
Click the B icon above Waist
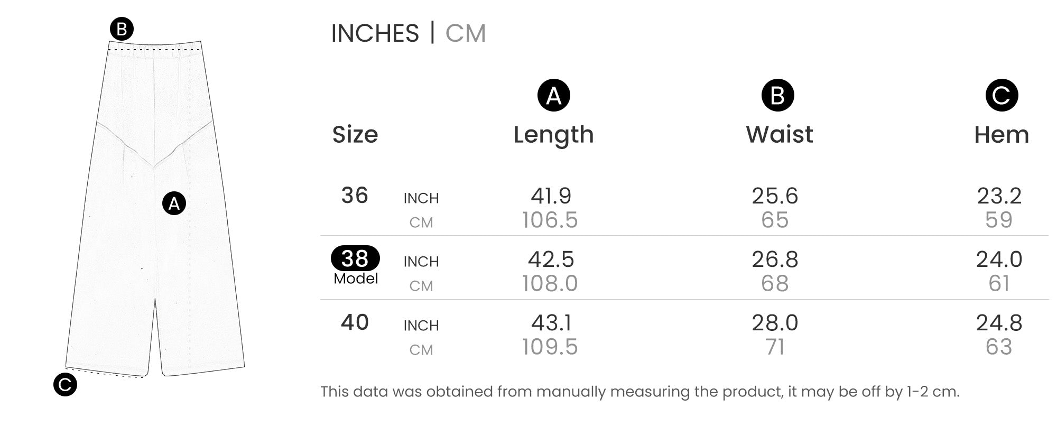point(777,96)
